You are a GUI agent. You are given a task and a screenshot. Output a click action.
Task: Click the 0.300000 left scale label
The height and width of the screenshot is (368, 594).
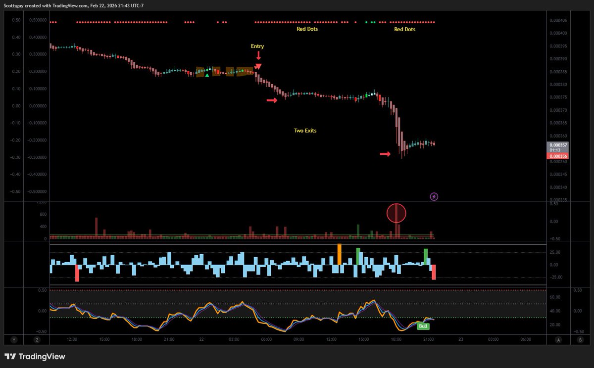coord(38,54)
